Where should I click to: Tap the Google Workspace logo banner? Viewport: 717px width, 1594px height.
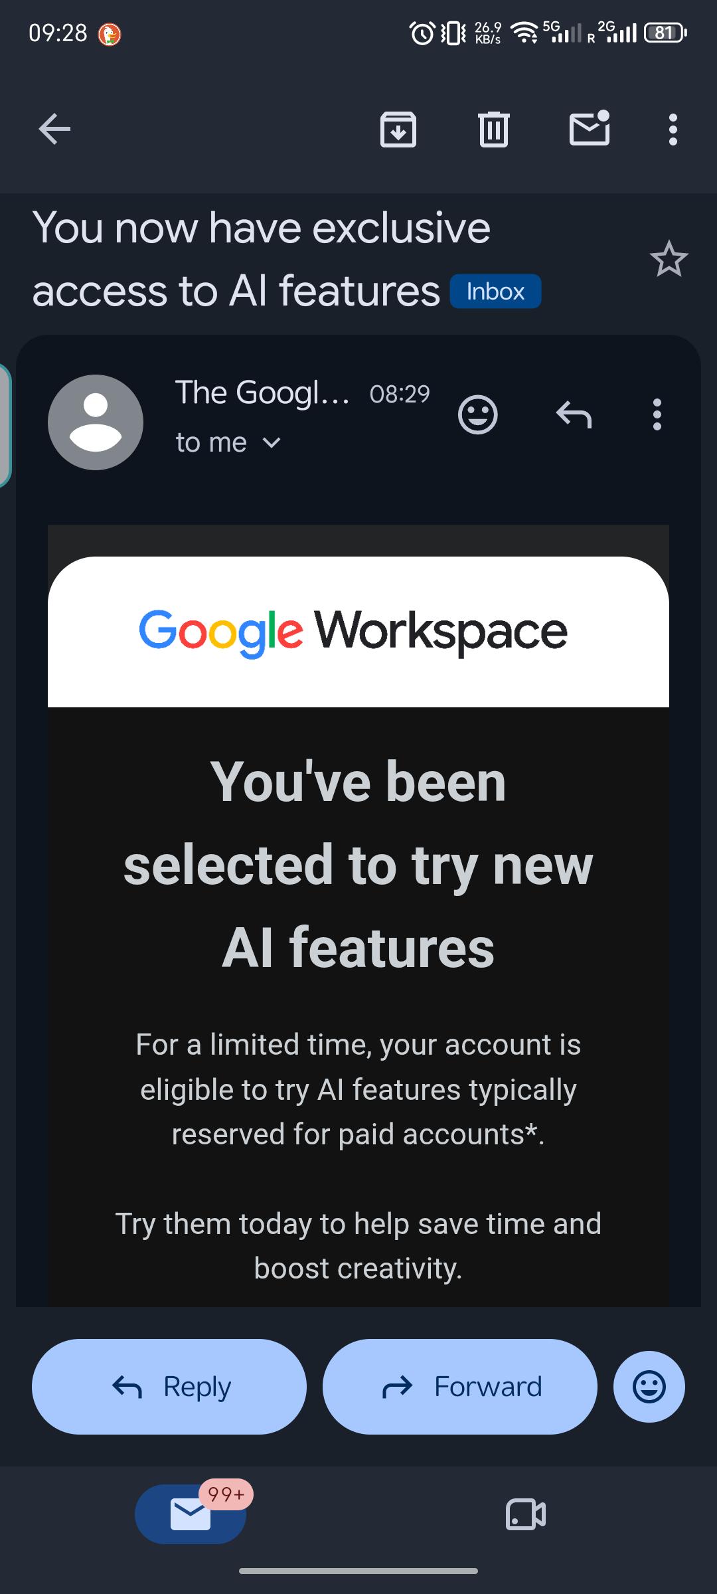pyautogui.click(x=358, y=632)
